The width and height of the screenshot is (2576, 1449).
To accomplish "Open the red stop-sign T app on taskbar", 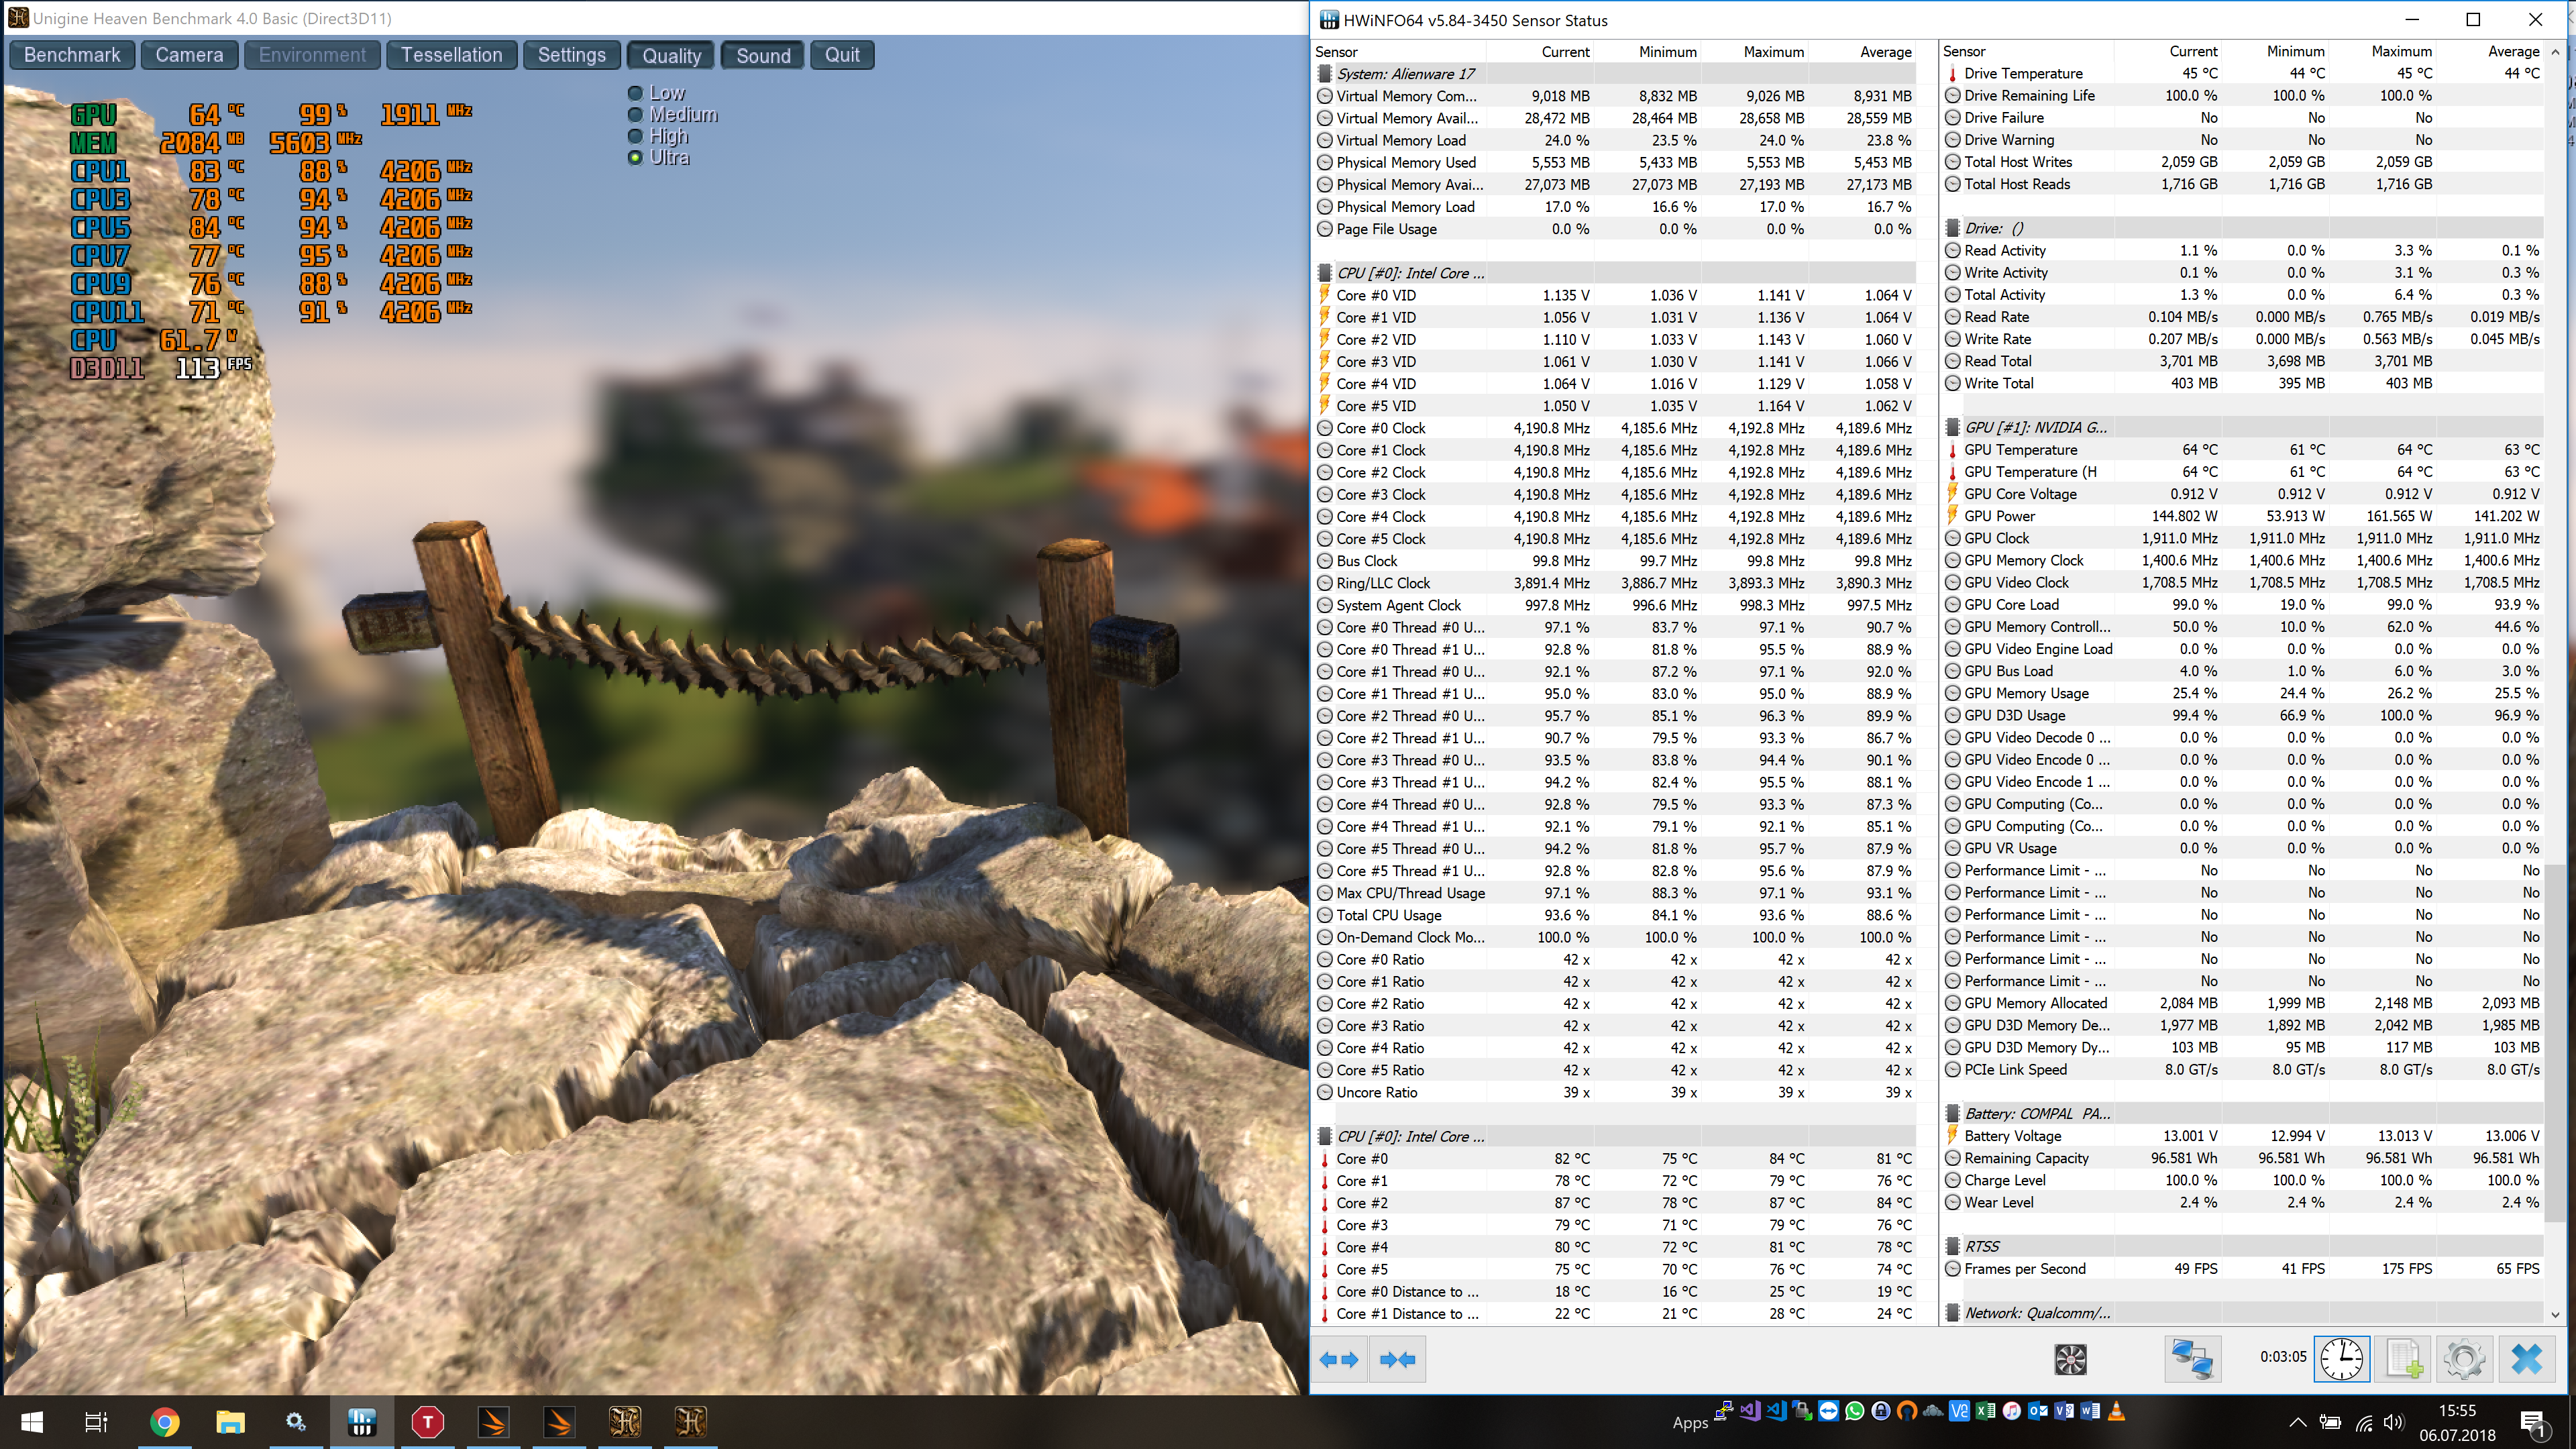I will pos(427,1421).
